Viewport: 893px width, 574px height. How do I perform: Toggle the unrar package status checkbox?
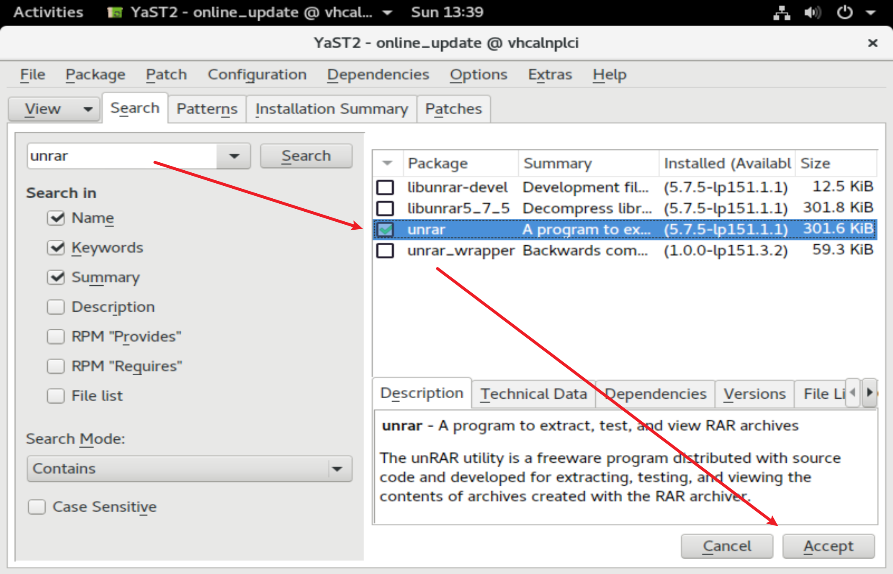(x=385, y=229)
